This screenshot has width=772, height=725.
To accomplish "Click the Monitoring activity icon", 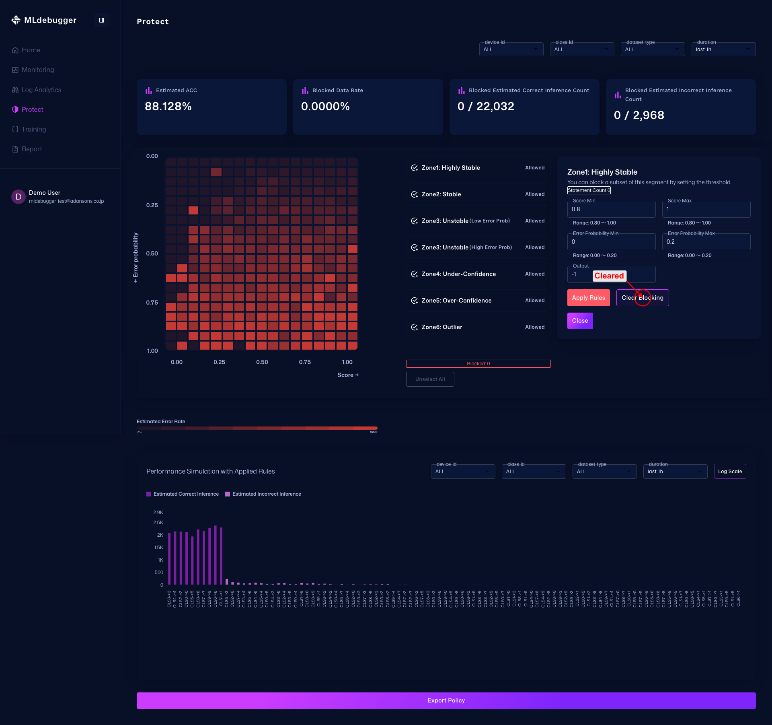I will click(15, 70).
